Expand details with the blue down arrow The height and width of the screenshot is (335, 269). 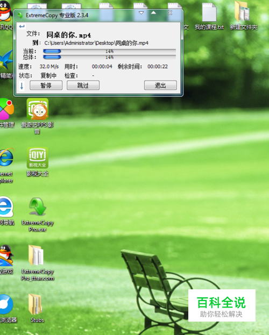click(22, 86)
